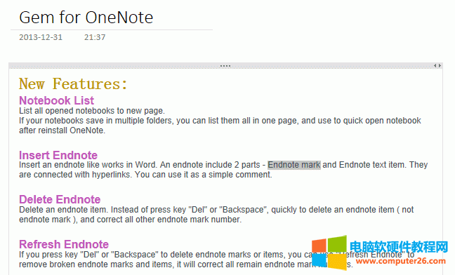
Task: Click the blue Chinese watermark text
Action: (x=399, y=247)
